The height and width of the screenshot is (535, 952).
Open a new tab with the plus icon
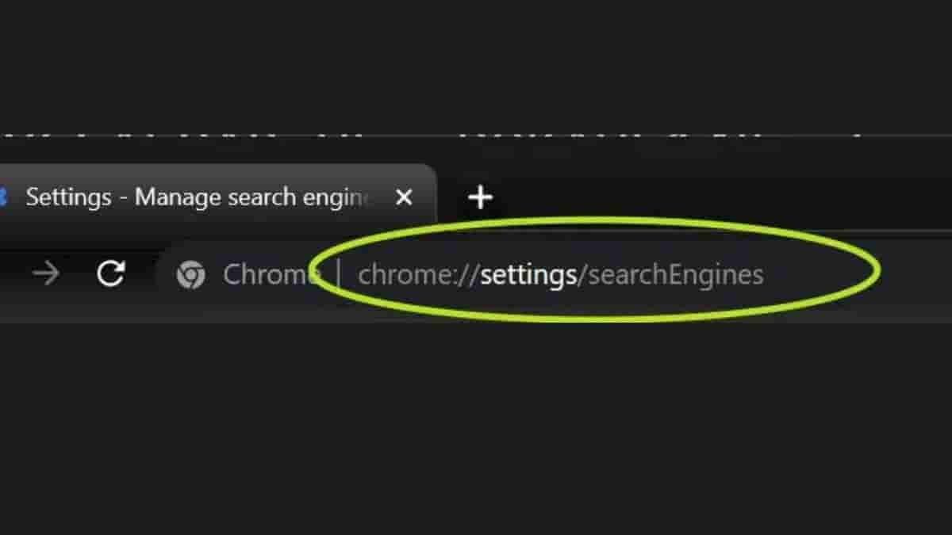pyautogui.click(x=481, y=197)
